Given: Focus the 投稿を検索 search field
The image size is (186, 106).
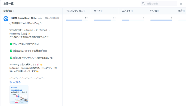Looking at the screenshot, I should [159, 4].
